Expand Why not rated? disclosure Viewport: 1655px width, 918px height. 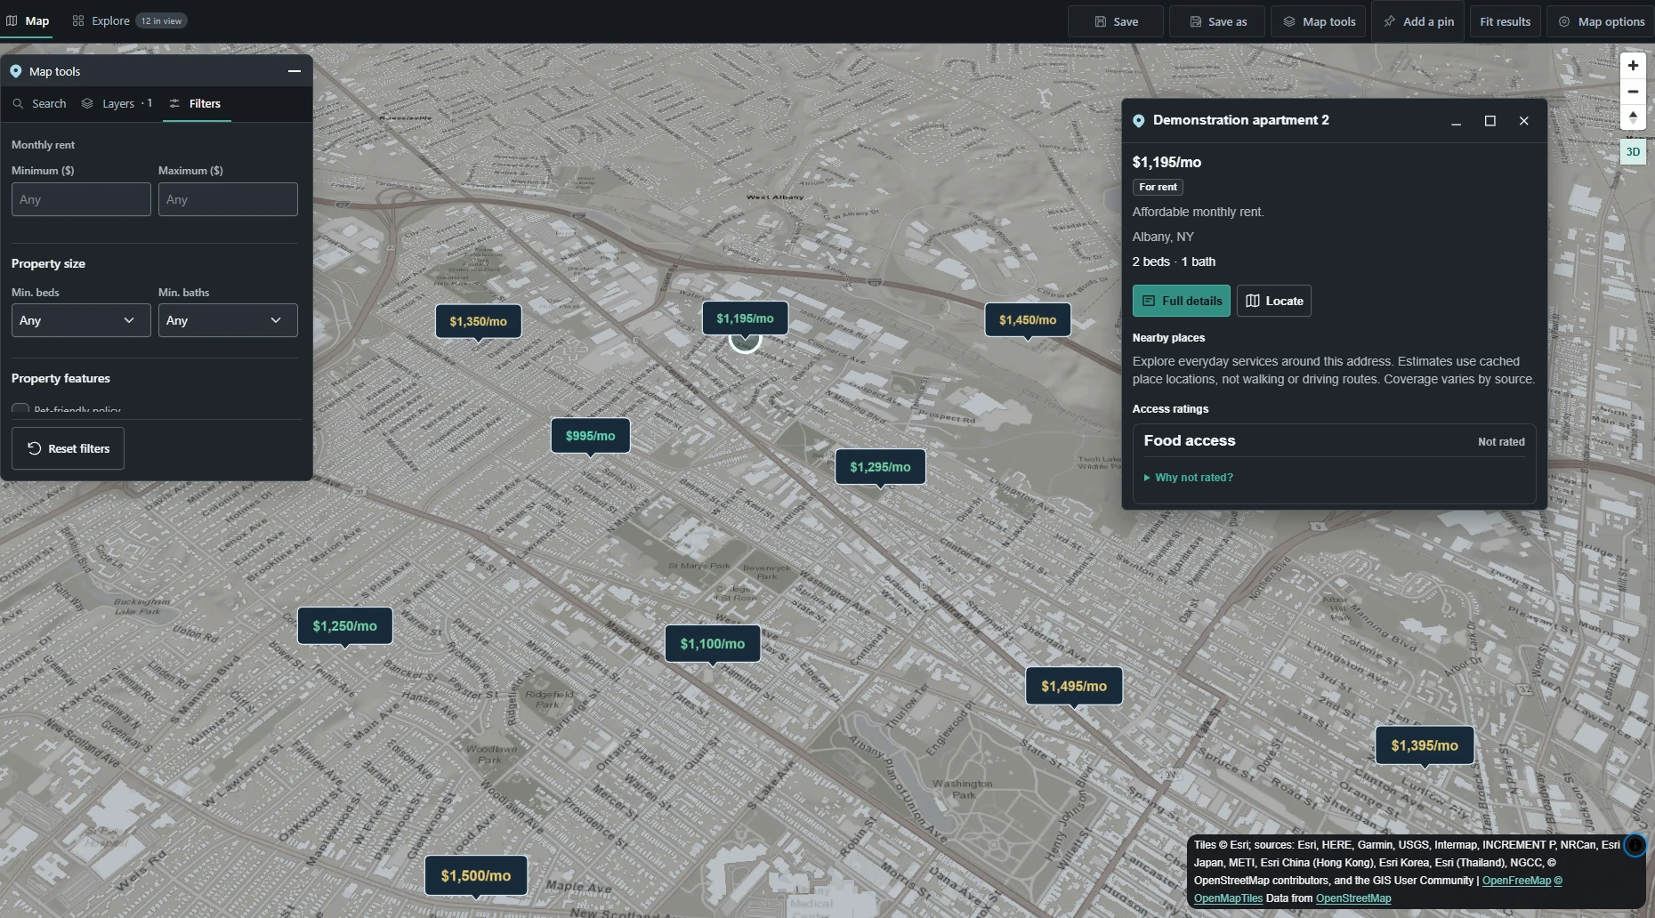tap(1189, 478)
